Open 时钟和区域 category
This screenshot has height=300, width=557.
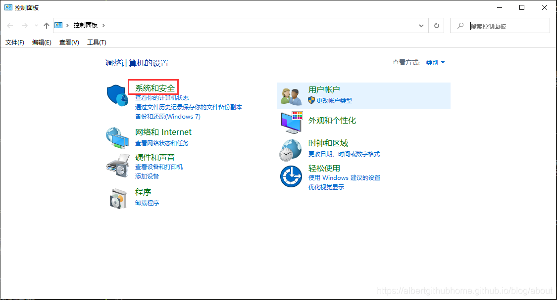328,143
